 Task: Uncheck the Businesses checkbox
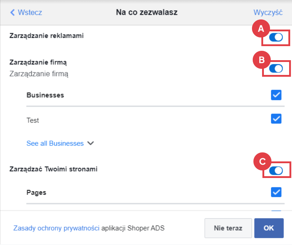pyautogui.click(x=276, y=95)
